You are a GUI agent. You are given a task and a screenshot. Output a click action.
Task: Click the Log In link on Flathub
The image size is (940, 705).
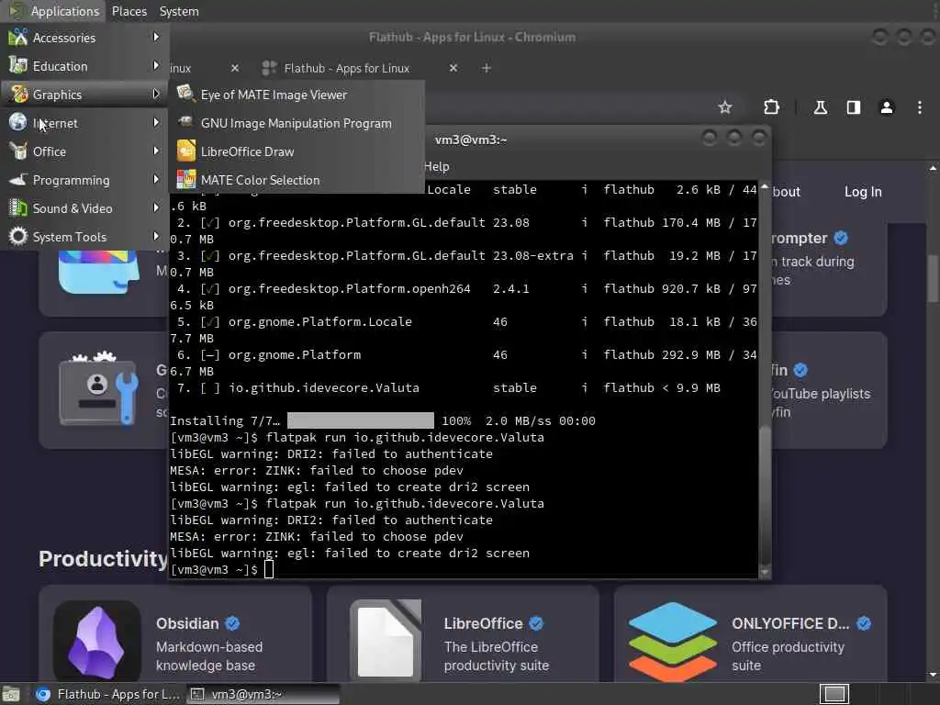pos(863,192)
